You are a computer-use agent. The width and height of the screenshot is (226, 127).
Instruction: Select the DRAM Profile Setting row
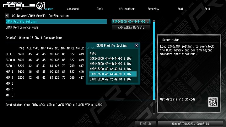56,21
